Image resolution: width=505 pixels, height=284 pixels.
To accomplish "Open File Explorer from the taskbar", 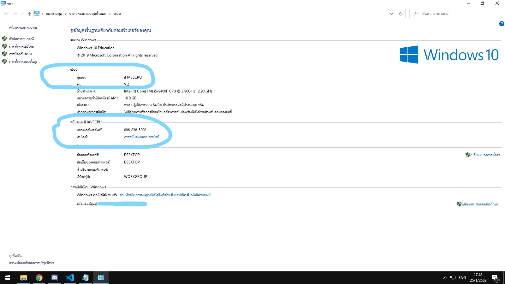I will (x=23, y=278).
